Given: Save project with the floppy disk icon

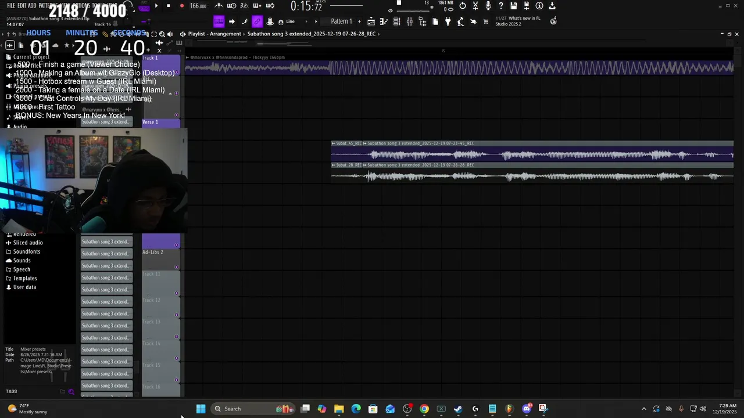Looking at the screenshot, I should [x=514, y=6].
